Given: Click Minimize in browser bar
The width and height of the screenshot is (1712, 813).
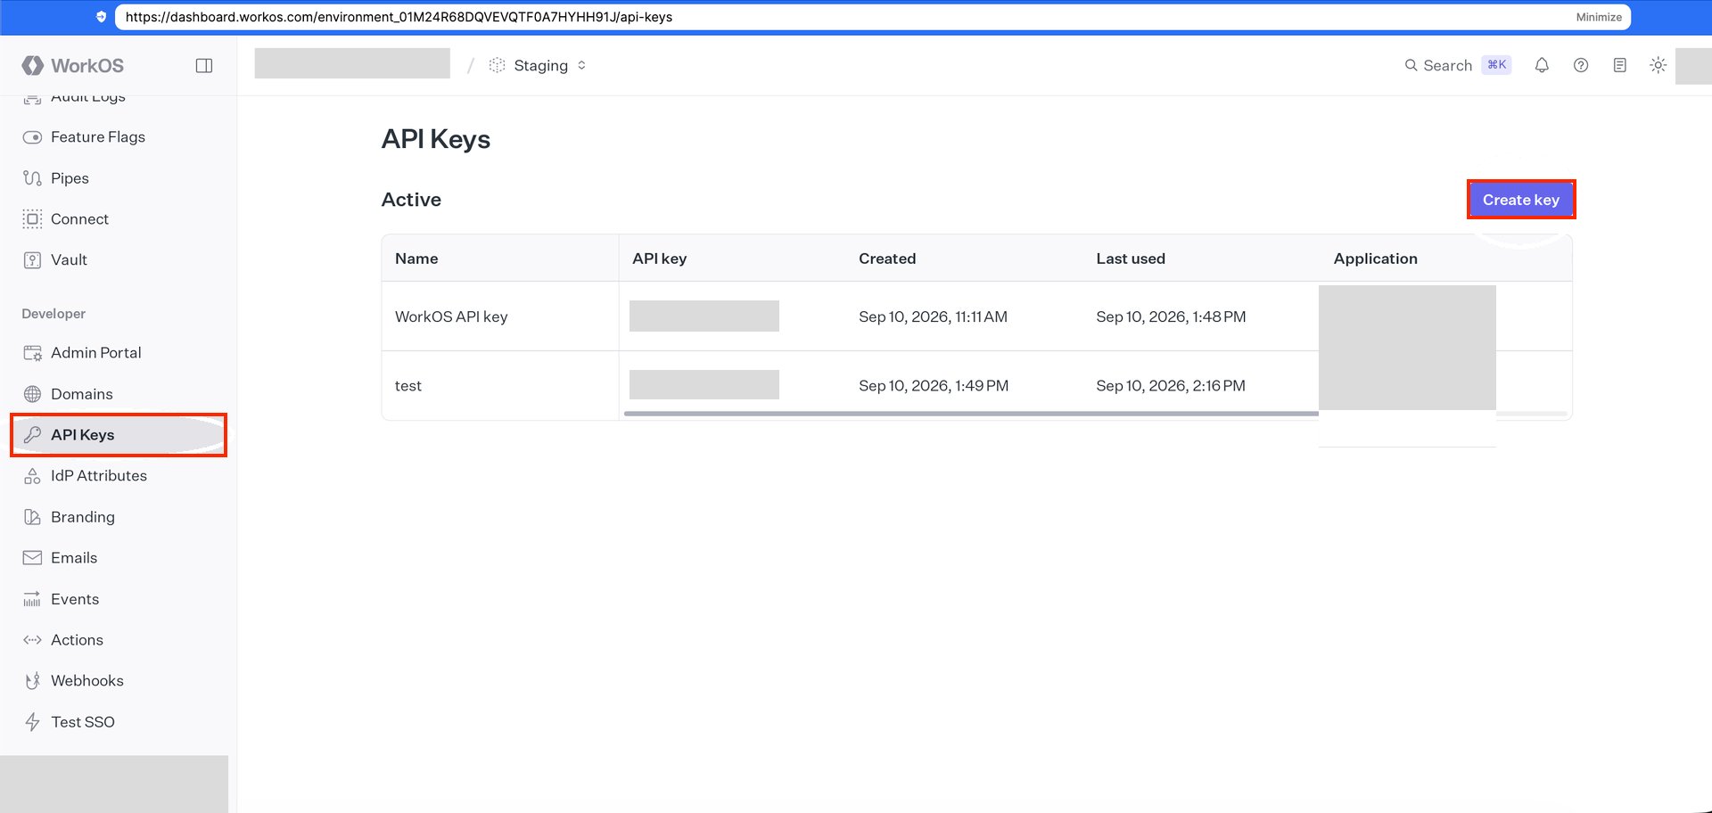Looking at the screenshot, I should pyautogui.click(x=1599, y=17).
